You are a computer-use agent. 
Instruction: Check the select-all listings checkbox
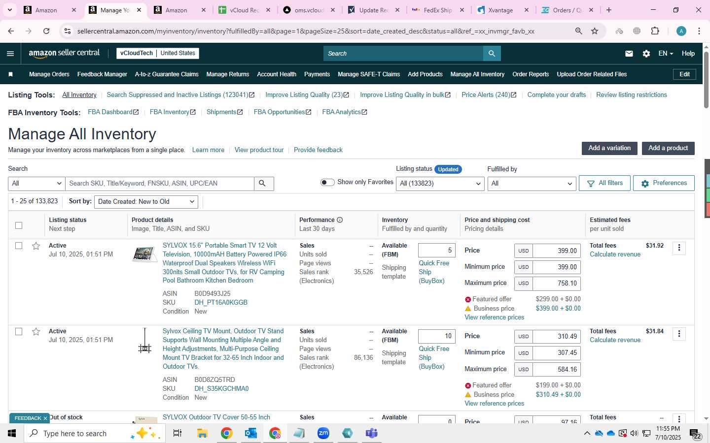[x=19, y=225]
